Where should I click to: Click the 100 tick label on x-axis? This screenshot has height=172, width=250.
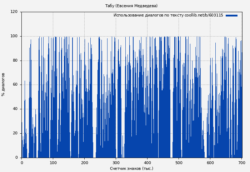pos(53,163)
